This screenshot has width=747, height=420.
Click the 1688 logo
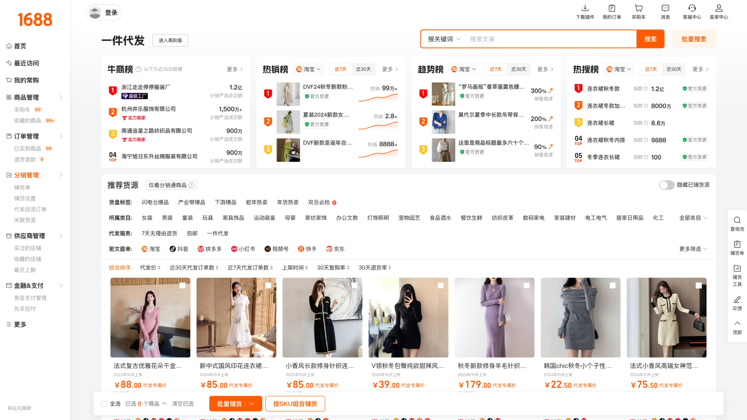coord(35,20)
